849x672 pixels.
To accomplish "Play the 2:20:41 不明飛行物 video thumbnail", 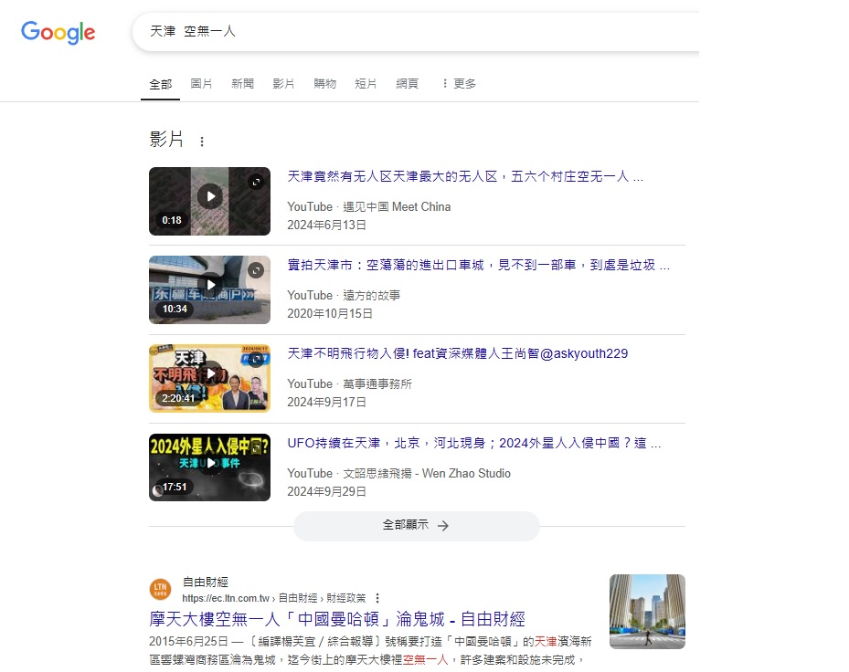I will pyautogui.click(x=209, y=378).
